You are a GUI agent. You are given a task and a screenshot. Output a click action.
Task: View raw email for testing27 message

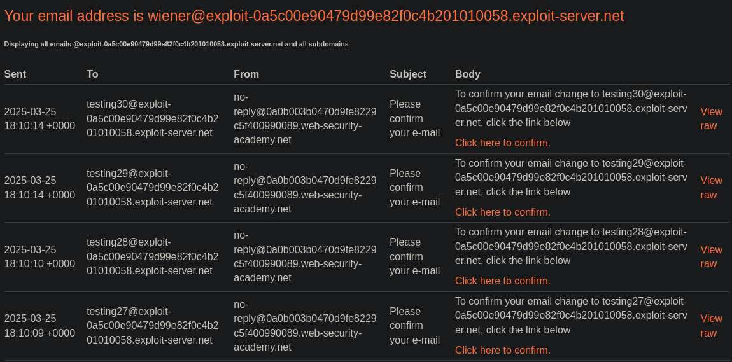tap(711, 326)
